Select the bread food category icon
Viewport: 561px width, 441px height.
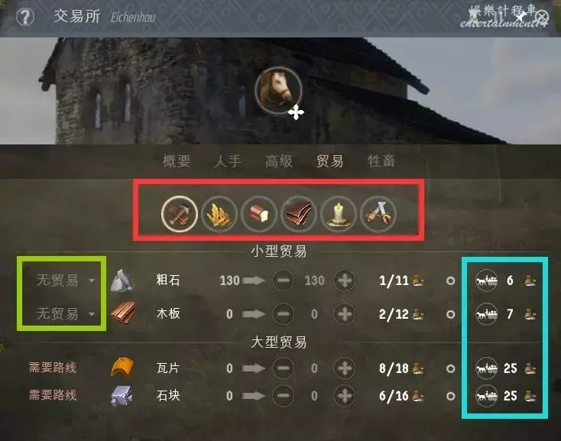pyautogui.click(x=259, y=214)
